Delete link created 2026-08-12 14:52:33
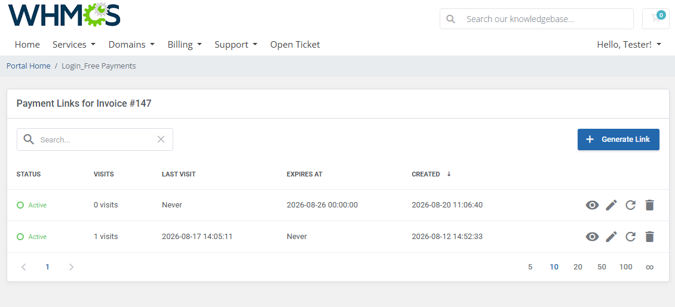This screenshot has height=307, width=675. [649, 237]
